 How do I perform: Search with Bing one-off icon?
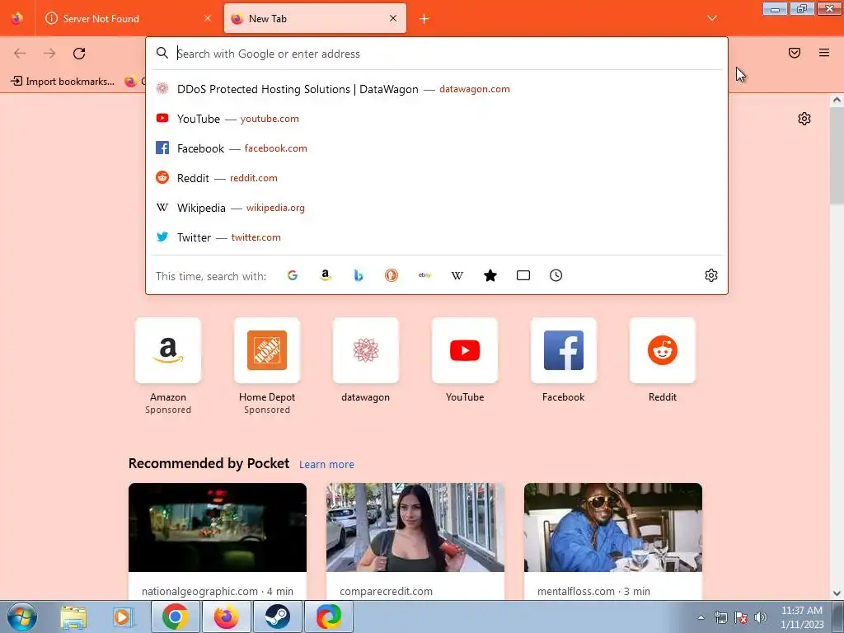tap(359, 275)
